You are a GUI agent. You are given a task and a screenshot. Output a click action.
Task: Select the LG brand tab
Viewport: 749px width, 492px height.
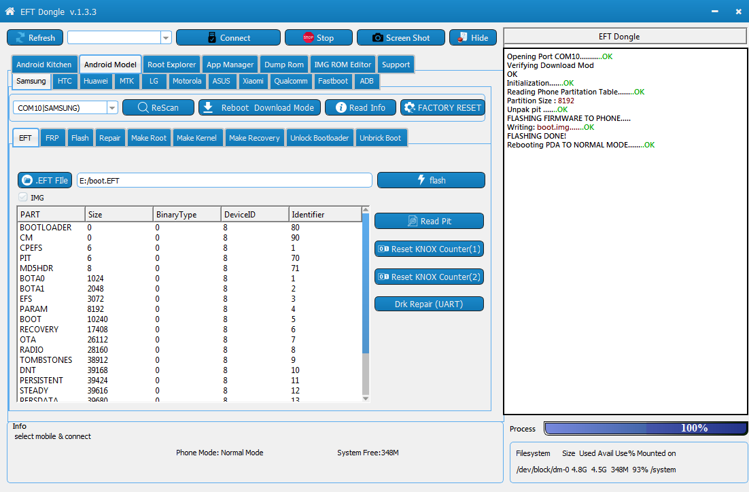point(154,81)
